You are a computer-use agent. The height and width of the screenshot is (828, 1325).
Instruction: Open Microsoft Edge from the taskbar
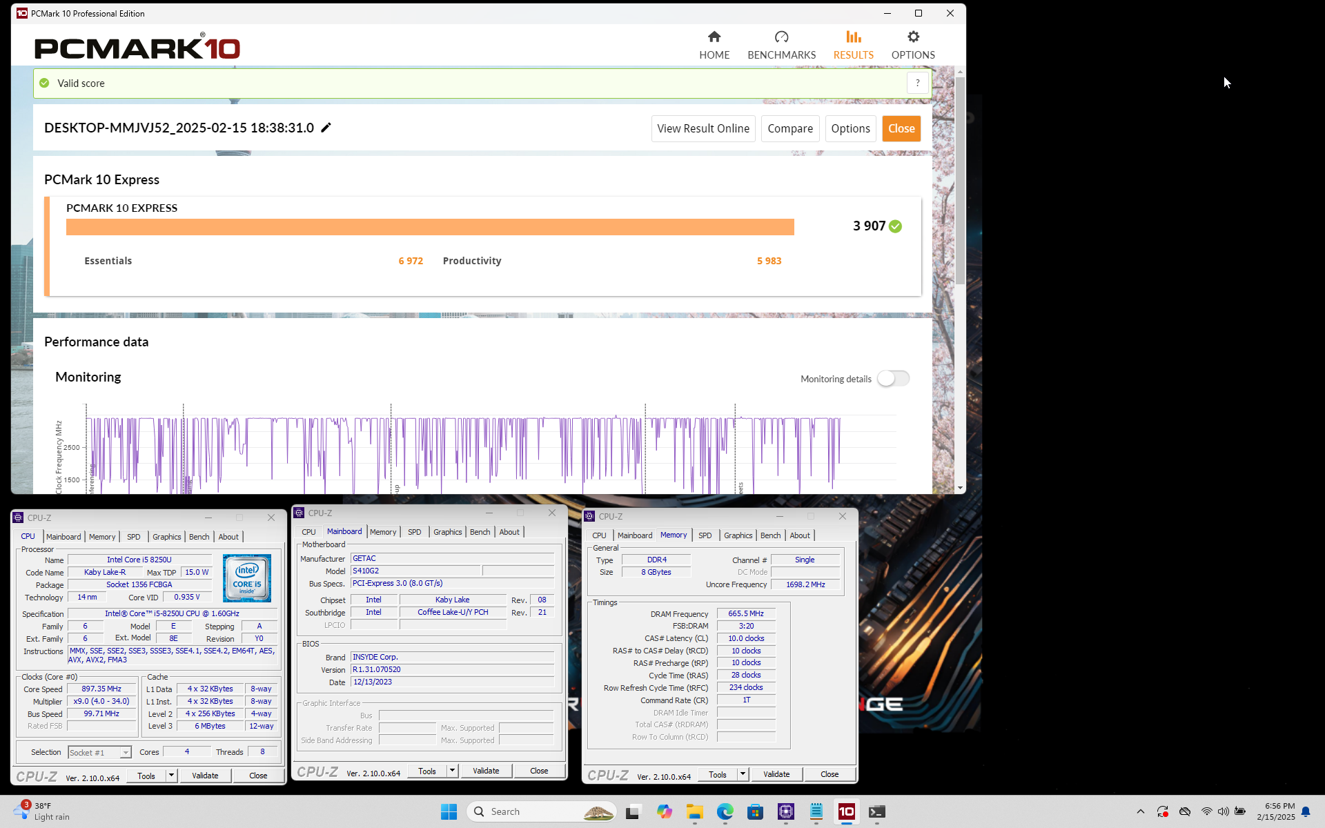point(725,811)
